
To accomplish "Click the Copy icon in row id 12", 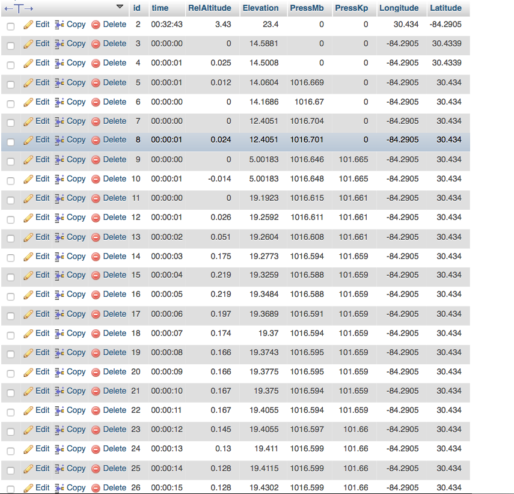I will [59, 218].
